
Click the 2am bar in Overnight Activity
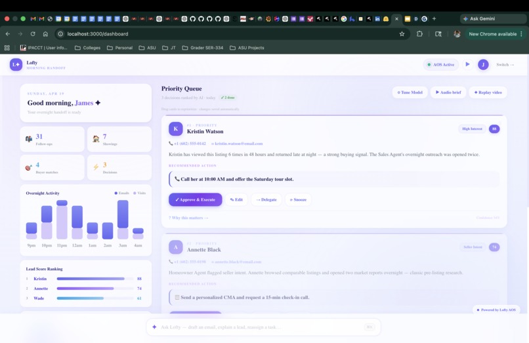(x=108, y=231)
